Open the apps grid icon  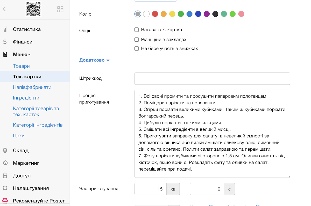coord(60,9)
